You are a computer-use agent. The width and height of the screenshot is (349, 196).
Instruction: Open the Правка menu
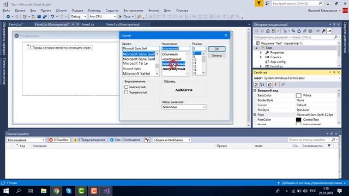click(x=20, y=10)
